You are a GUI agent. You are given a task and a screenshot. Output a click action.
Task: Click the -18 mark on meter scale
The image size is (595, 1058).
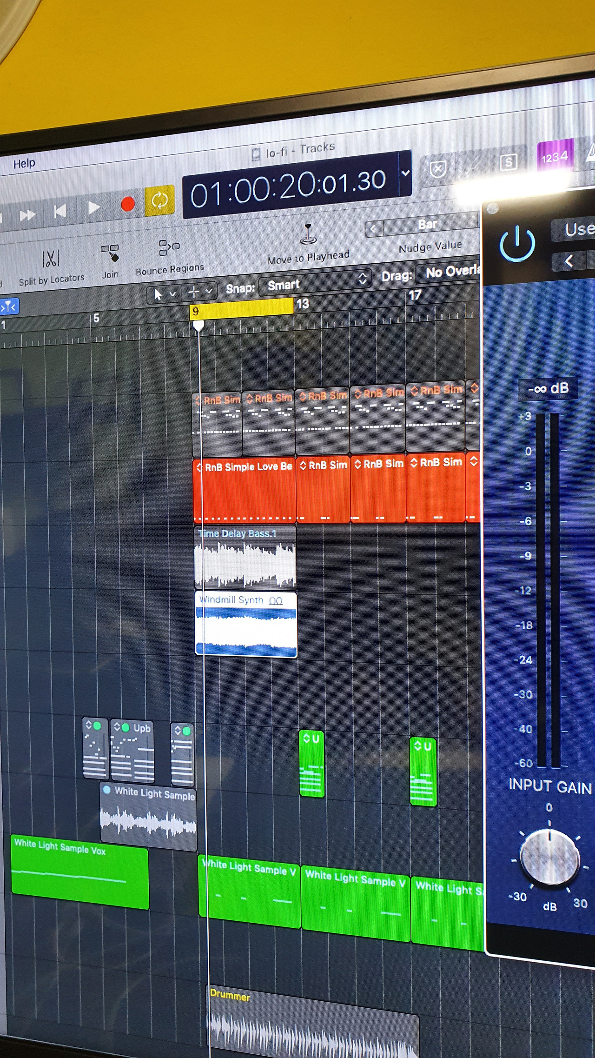523,625
